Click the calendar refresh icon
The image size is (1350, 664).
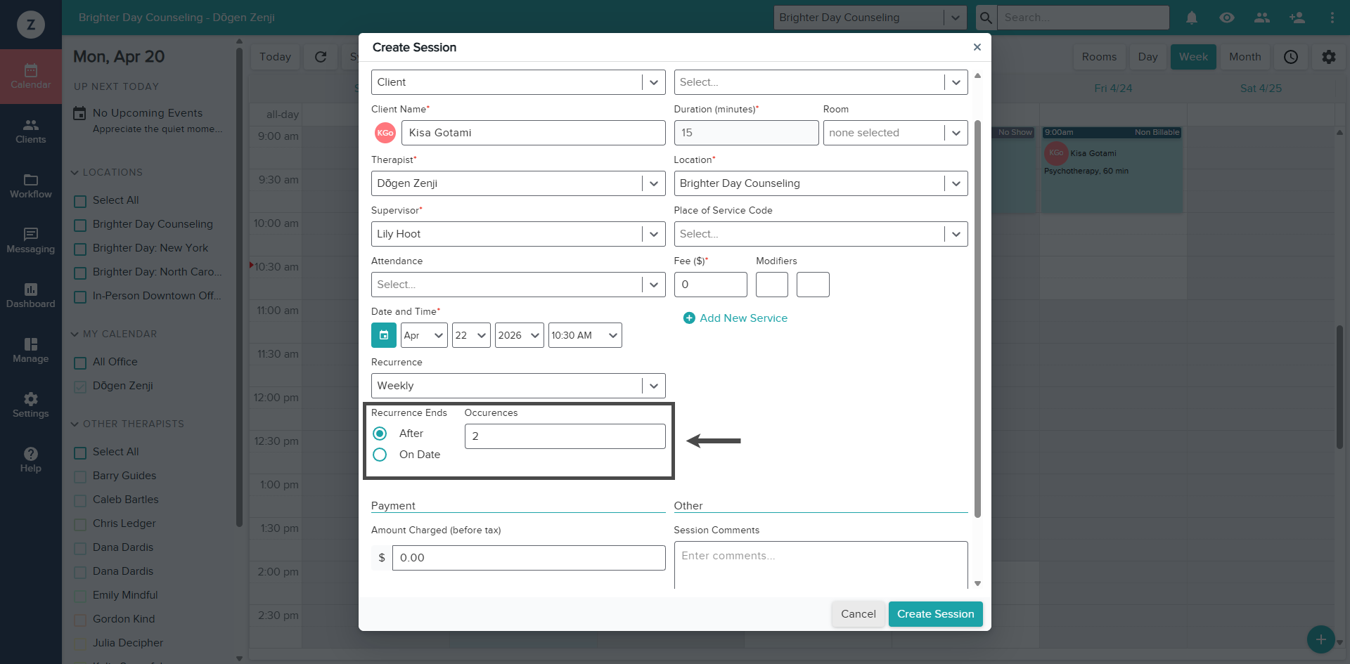pyautogui.click(x=321, y=57)
